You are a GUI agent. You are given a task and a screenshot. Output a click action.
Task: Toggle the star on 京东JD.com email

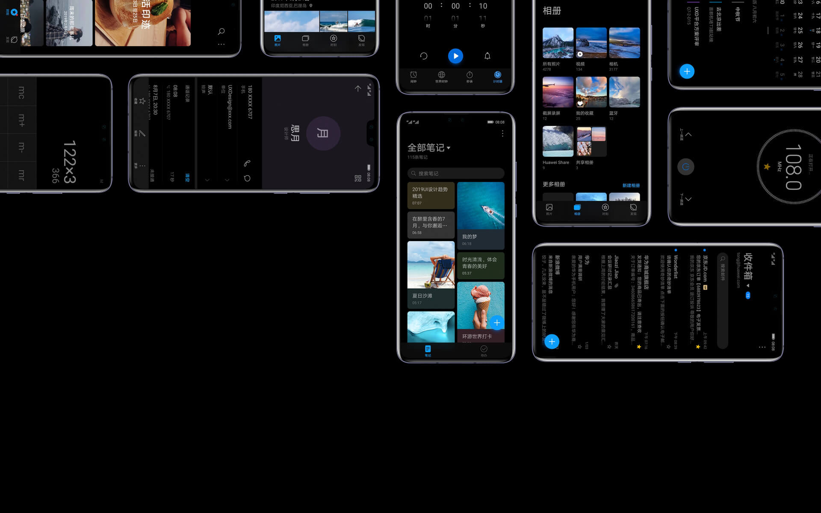click(698, 347)
